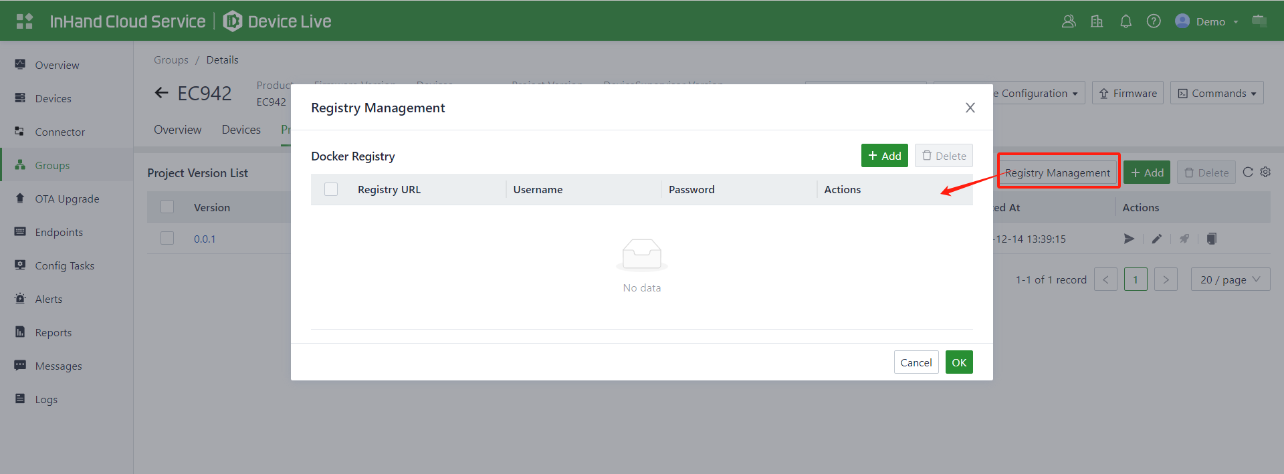
Task: Expand the Demo user dropdown
Action: click(x=1211, y=21)
